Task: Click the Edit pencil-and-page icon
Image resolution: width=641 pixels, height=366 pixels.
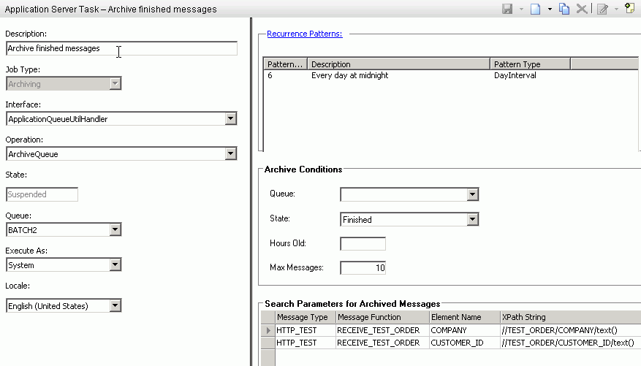Action: [602, 9]
